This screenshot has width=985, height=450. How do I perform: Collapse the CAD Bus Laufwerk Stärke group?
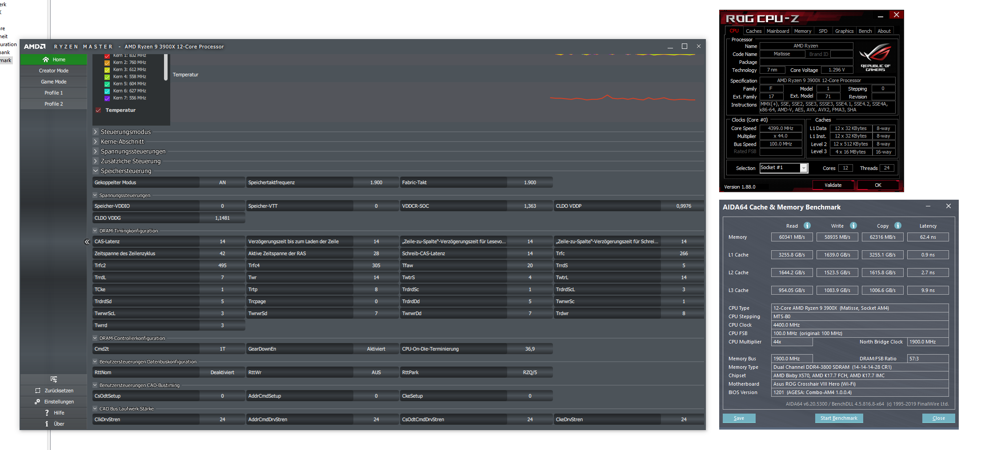[x=95, y=409]
